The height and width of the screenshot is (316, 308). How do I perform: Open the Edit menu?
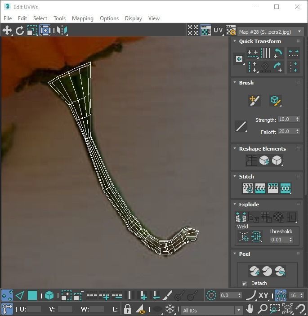click(22, 18)
